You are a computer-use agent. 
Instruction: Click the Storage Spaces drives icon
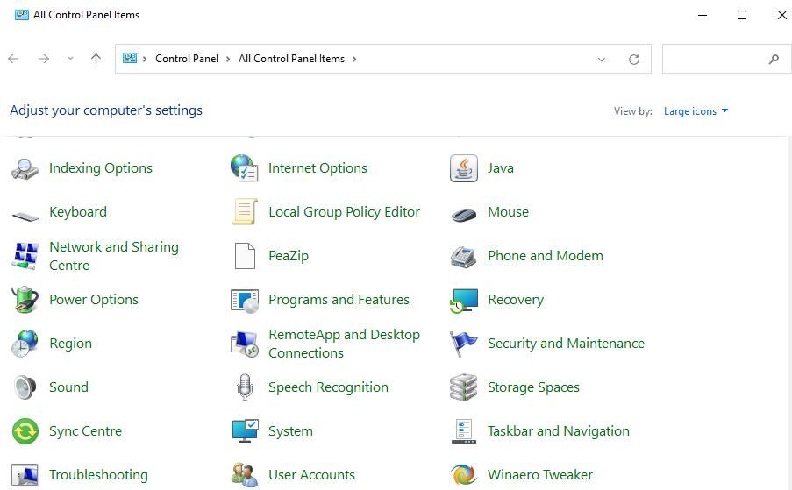point(464,387)
